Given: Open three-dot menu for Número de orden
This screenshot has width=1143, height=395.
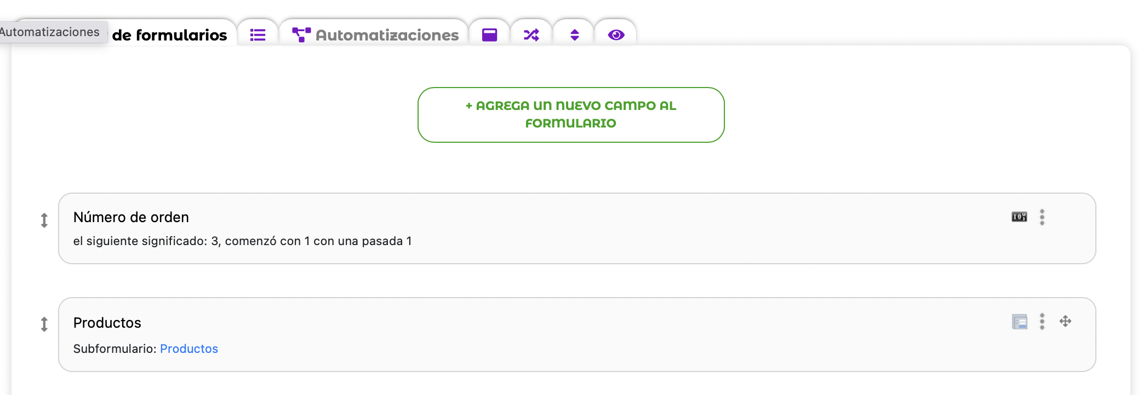Looking at the screenshot, I should pos(1042,217).
